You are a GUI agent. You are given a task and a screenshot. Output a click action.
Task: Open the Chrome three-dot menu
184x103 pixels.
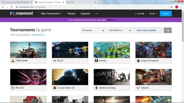pos(181,7)
